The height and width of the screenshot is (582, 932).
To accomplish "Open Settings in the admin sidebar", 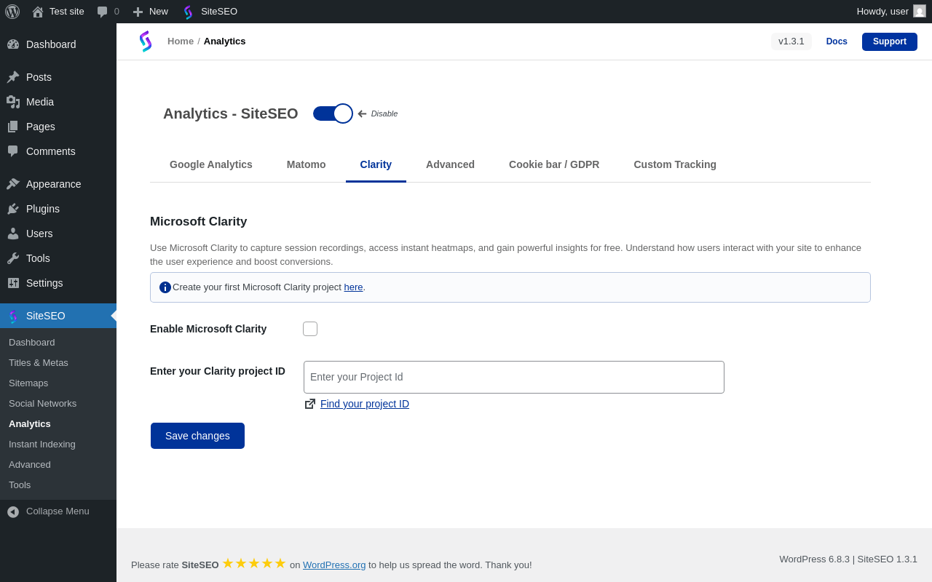I will click(x=44, y=283).
